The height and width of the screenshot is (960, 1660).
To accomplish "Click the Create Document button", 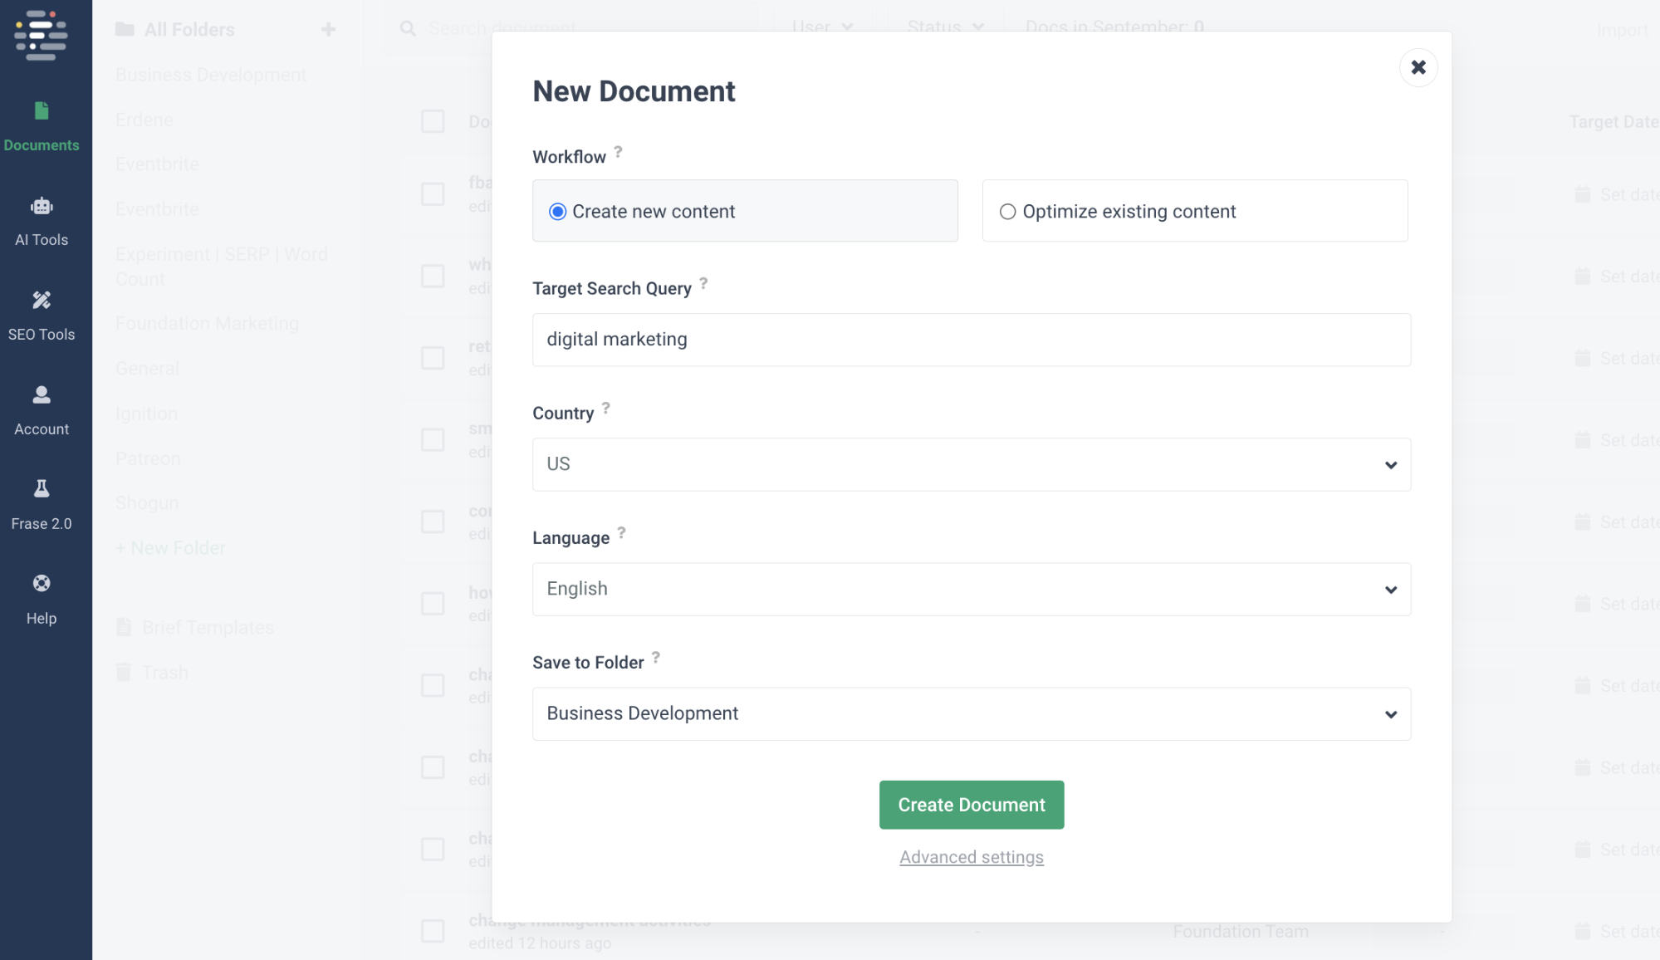I will [x=971, y=804].
